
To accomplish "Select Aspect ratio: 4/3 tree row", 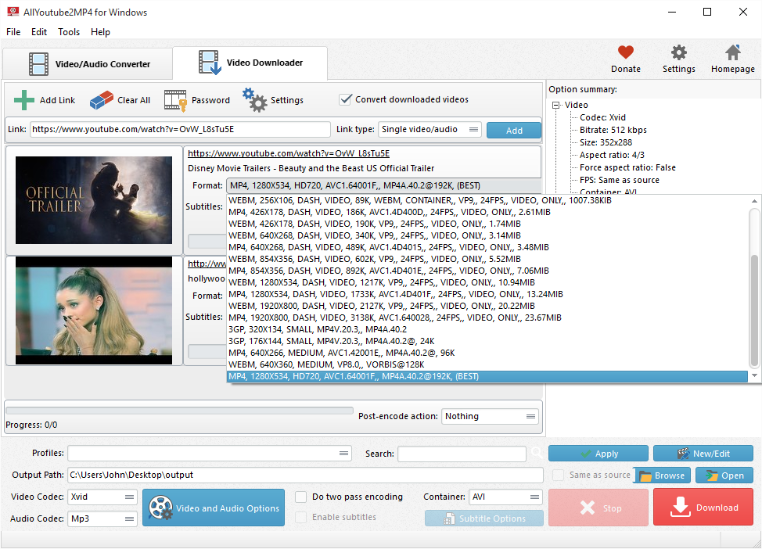I will [612, 155].
